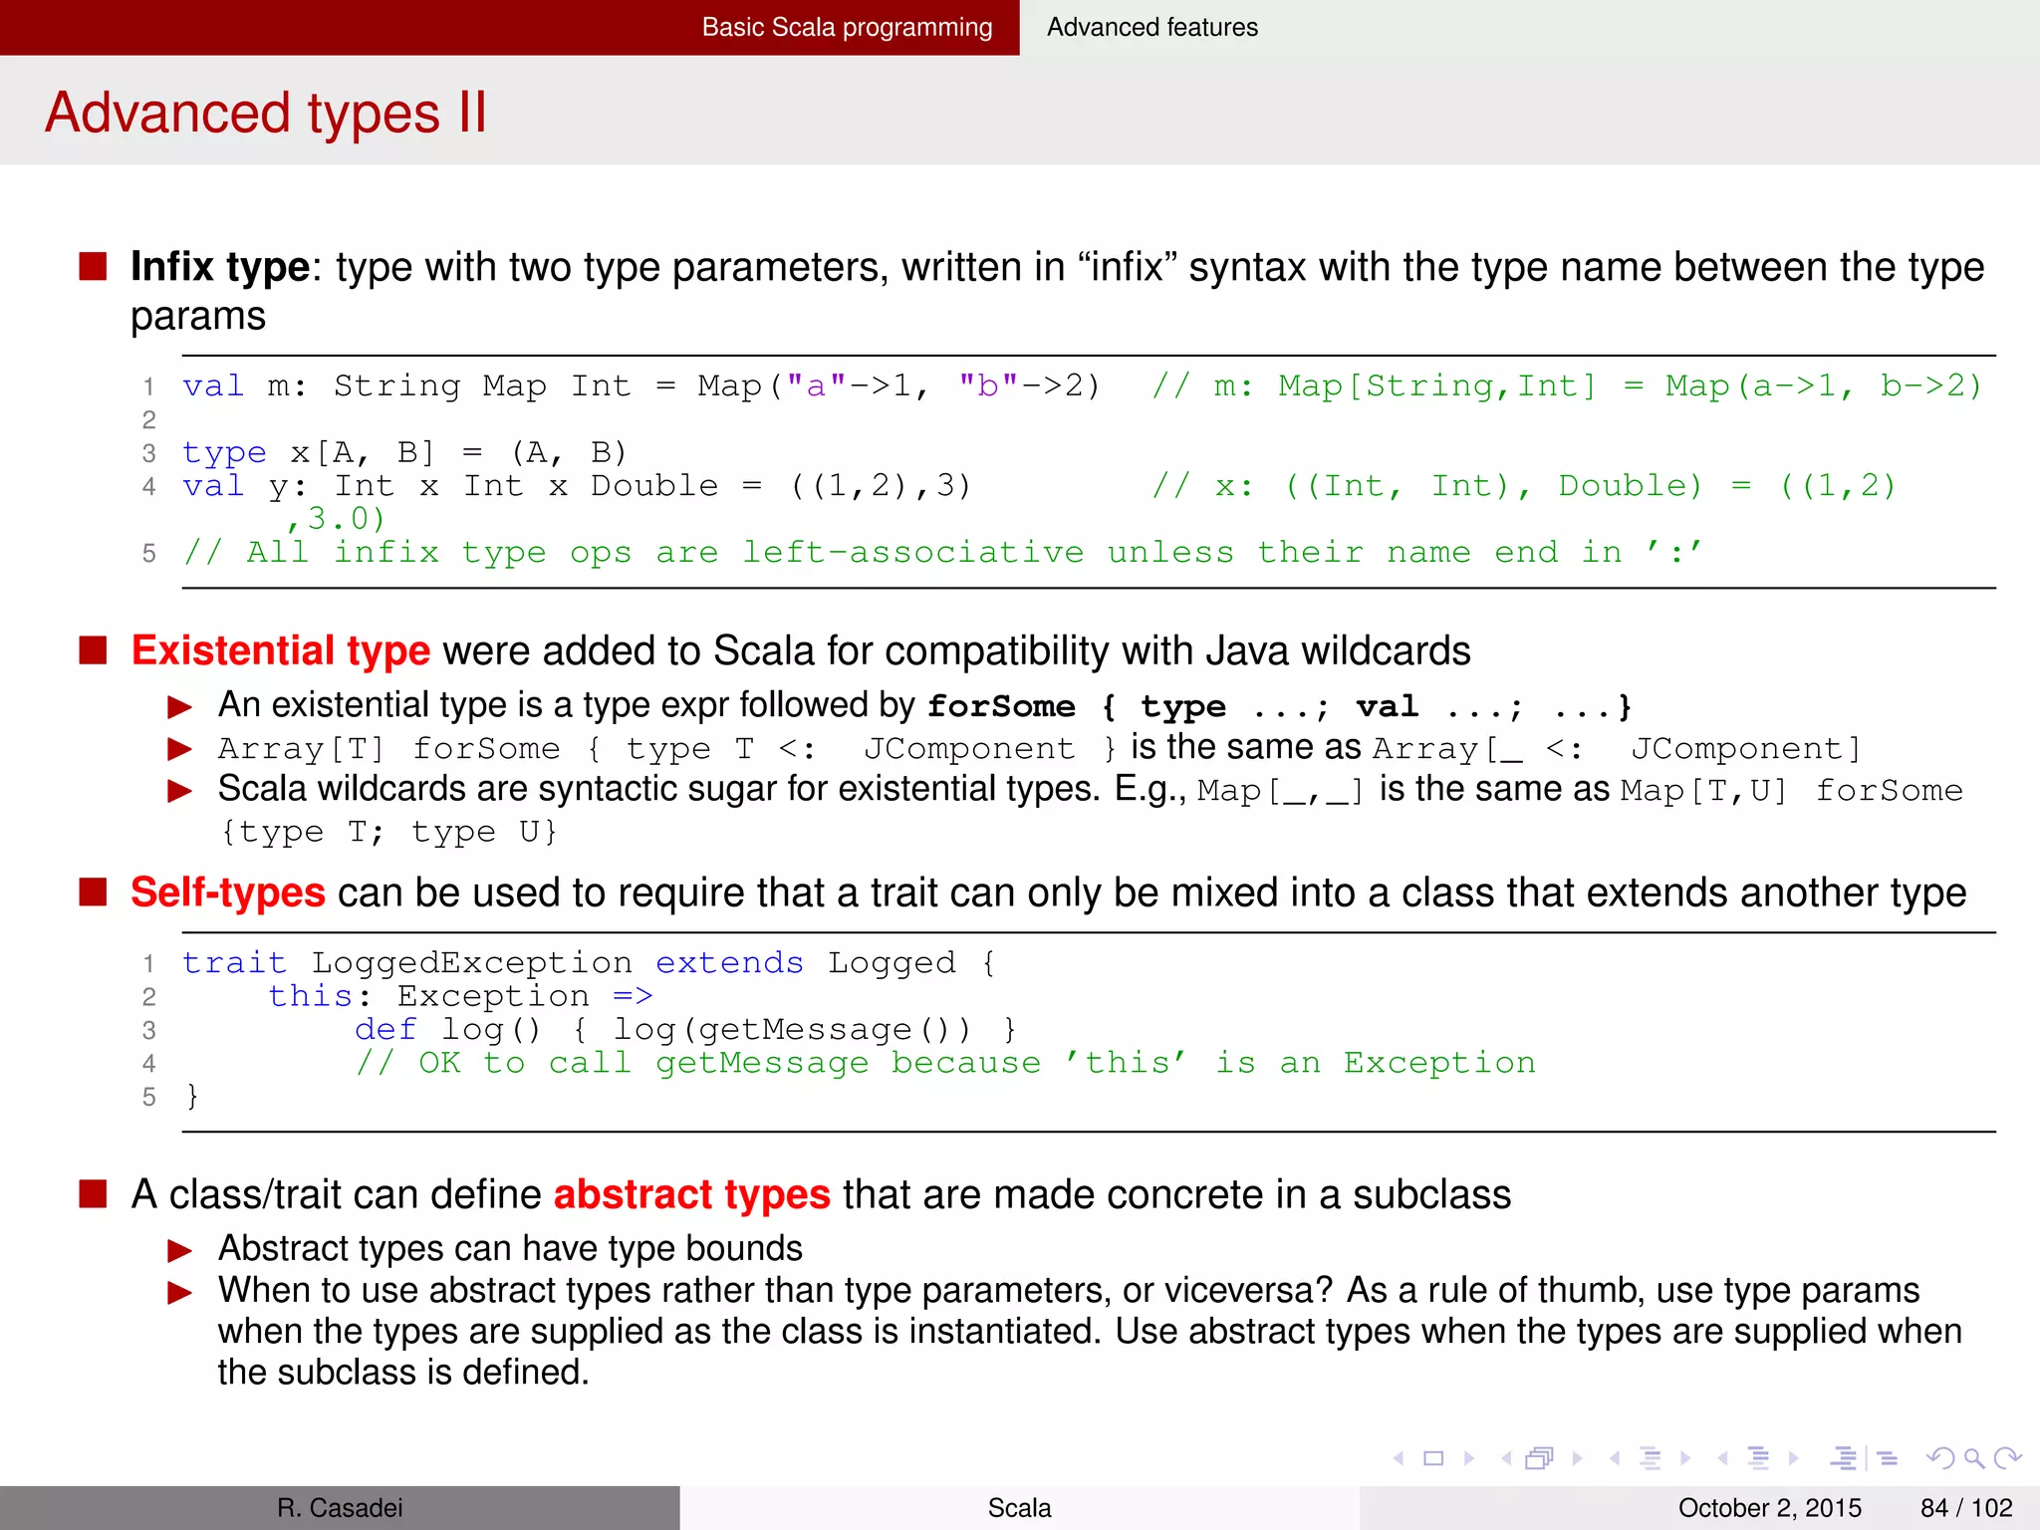Screen dimensions: 2040x1530
Task: Jump to presentation end icon
Action: click(x=1887, y=1458)
